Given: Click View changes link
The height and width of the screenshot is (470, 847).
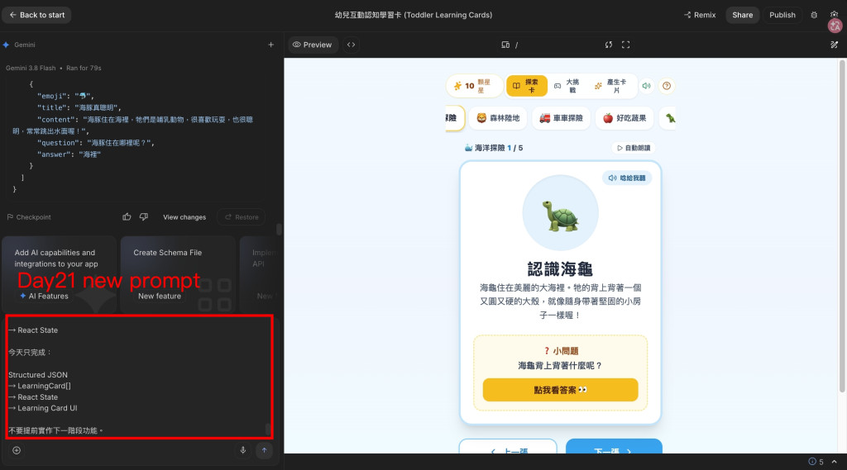Looking at the screenshot, I should [184, 217].
